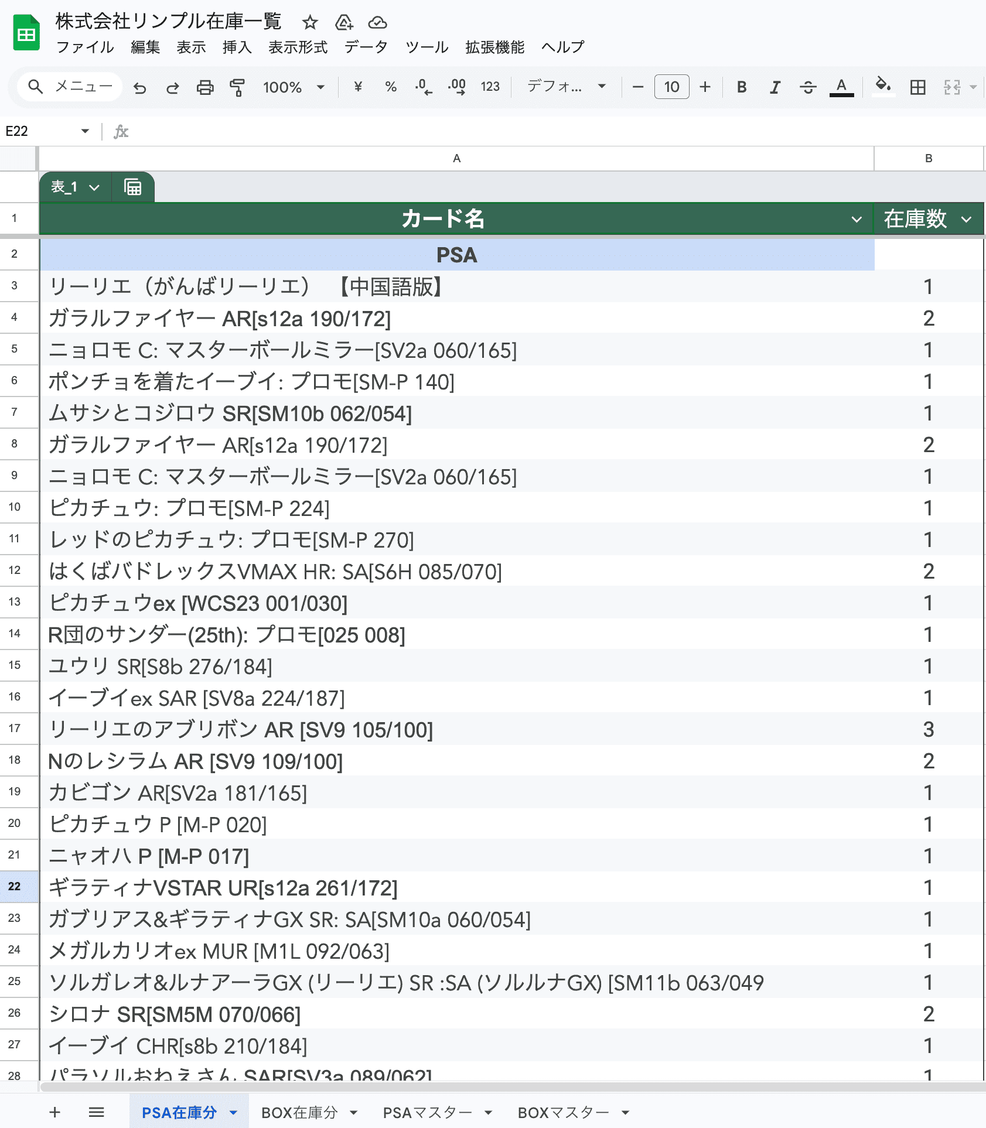
Task: Open the text color picker
Action: (841, 87)
